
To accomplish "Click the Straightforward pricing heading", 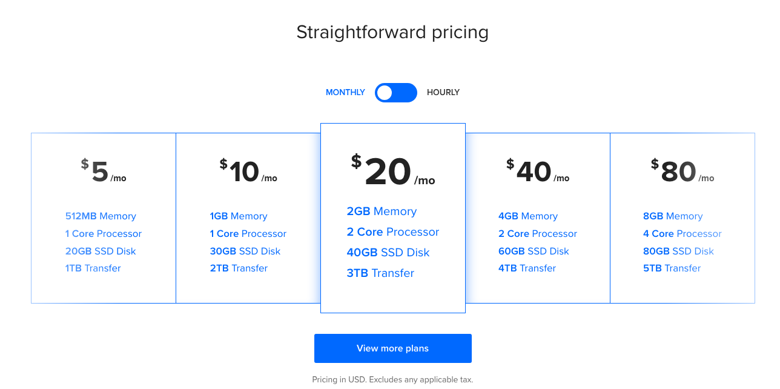I will coord(392,32).
